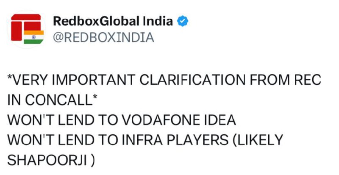Open the RedboxGlobal India display name

coord(113,21)
